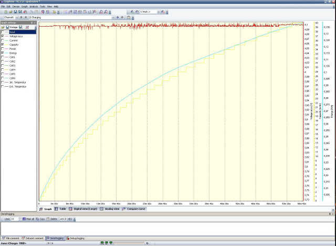Click the Debug logging icon at bottom
Image resolution: width=336 pixels, height=246 pixels.
pos(68,238)
